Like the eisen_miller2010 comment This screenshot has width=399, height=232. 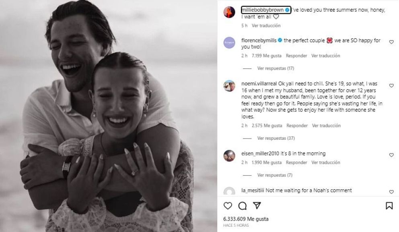coord(391,155)
